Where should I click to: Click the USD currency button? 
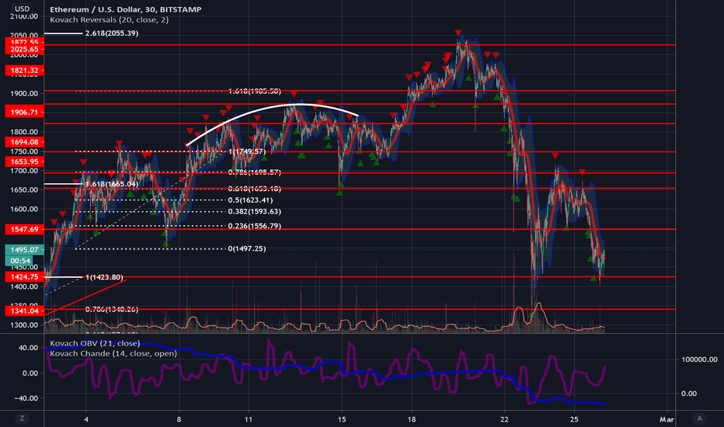click(22, 9)
